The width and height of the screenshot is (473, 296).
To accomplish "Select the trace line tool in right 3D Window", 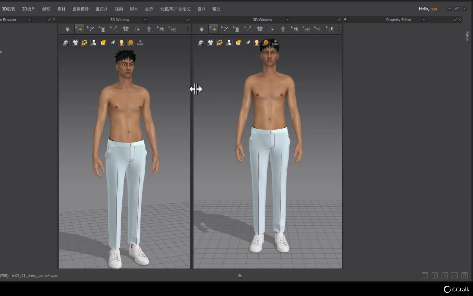I will 318,29.
